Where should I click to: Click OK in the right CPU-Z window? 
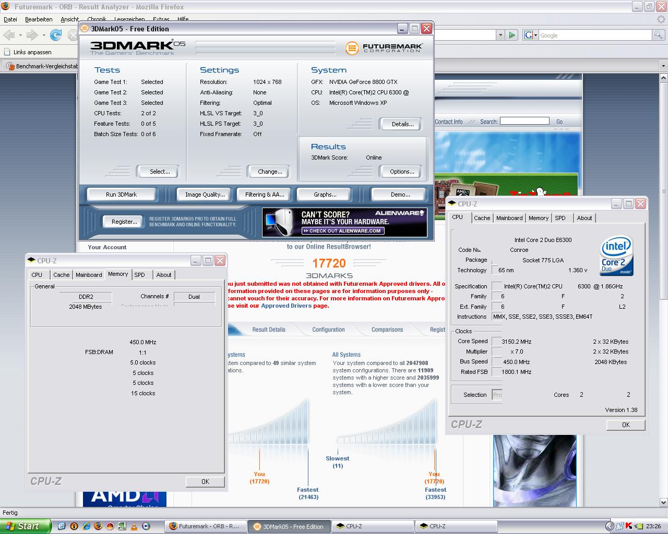[x=626, y=425]
